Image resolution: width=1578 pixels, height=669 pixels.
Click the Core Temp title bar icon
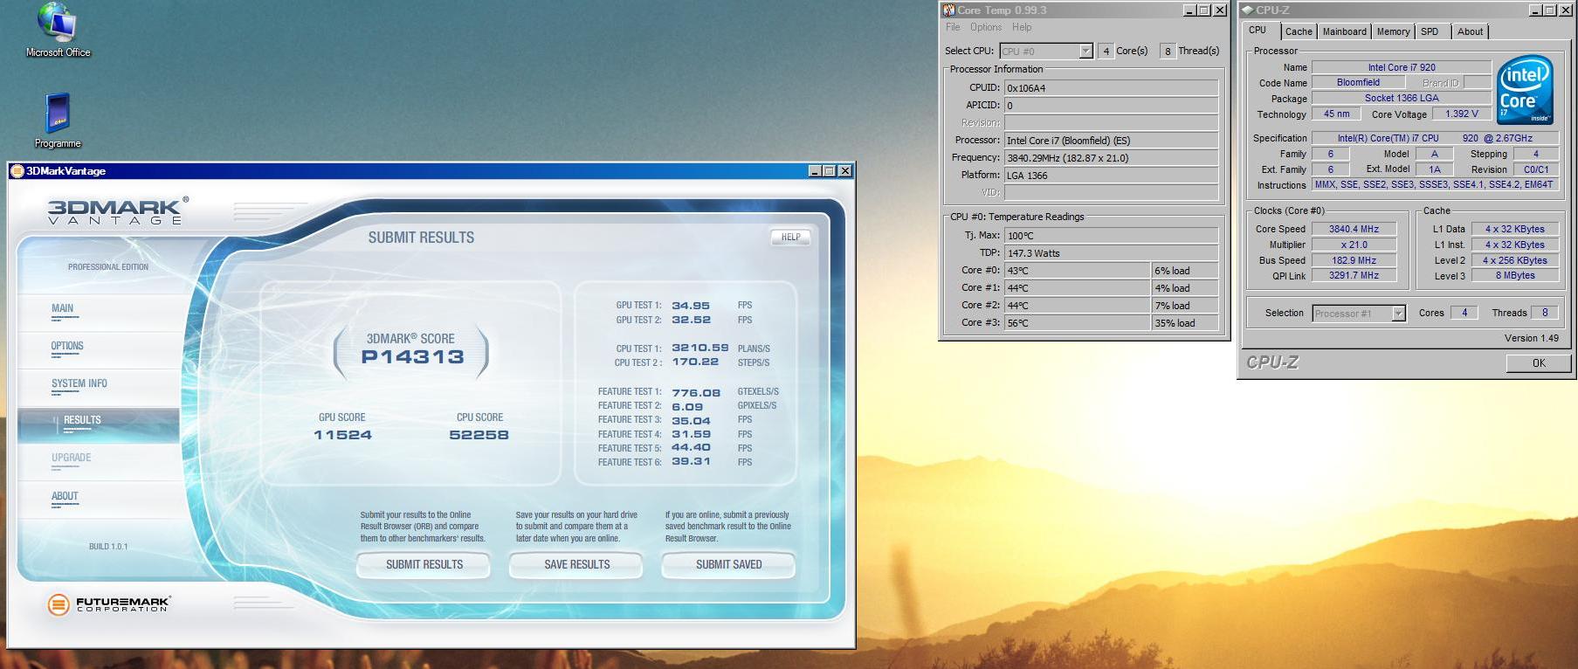(x=948, y=10)
